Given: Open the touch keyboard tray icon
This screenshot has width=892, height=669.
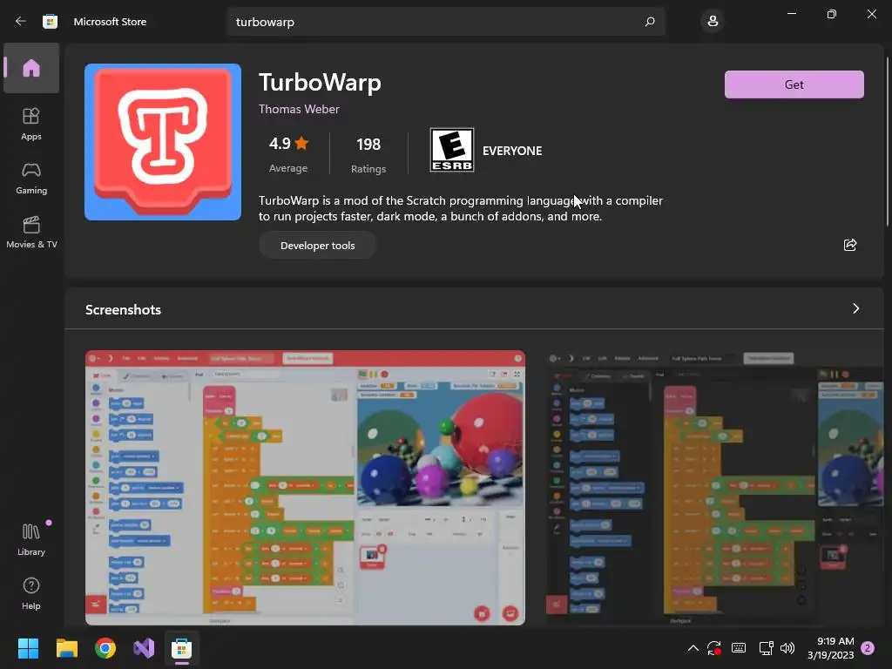Looking at the screenshot, I should pos(739,648).
